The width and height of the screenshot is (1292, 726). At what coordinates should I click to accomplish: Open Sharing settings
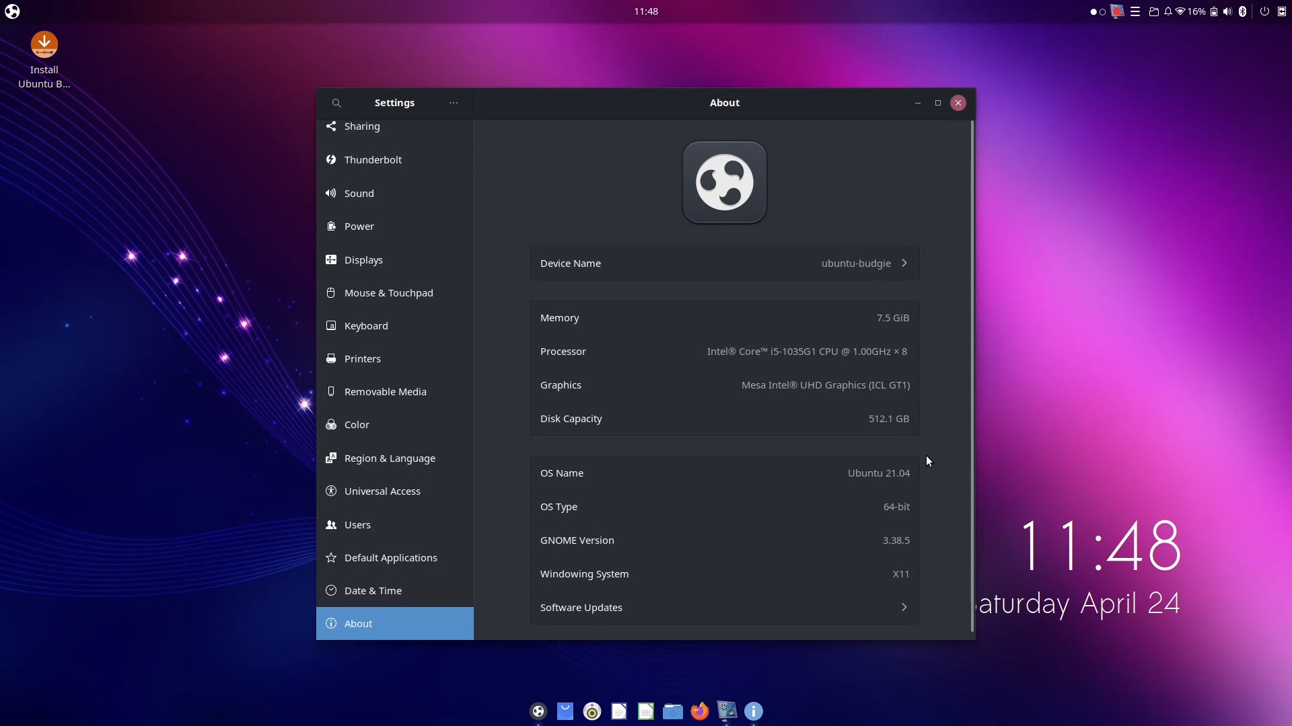[395, 126]
